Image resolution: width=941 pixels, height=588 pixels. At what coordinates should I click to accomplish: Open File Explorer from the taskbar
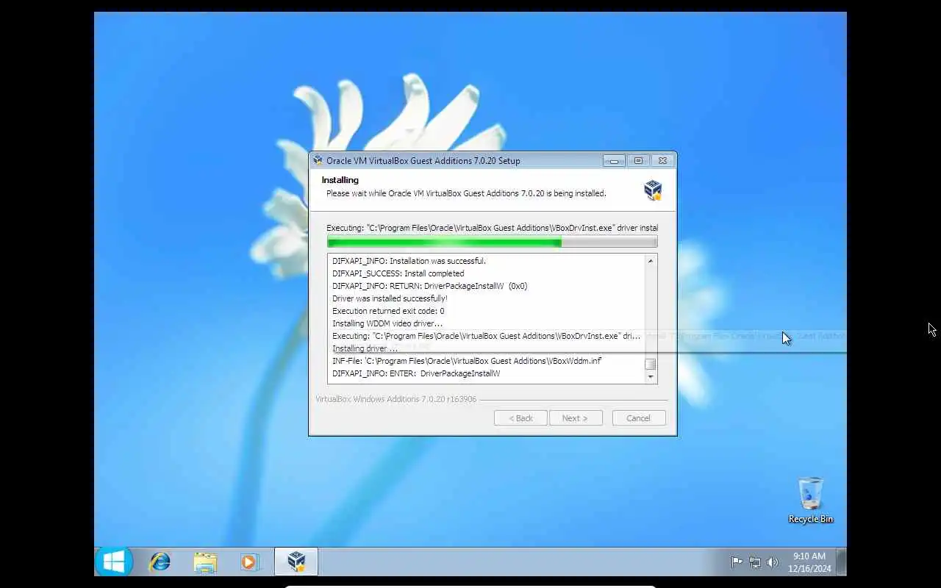[205, 562]
